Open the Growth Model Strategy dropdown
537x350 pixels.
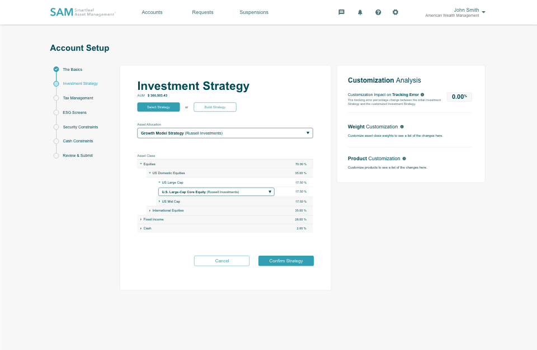[225, 133]
